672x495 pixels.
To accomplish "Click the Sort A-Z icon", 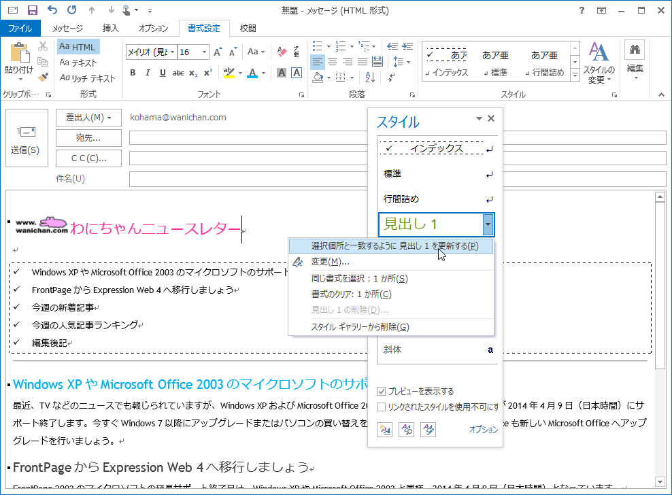I will click(370, 78).
